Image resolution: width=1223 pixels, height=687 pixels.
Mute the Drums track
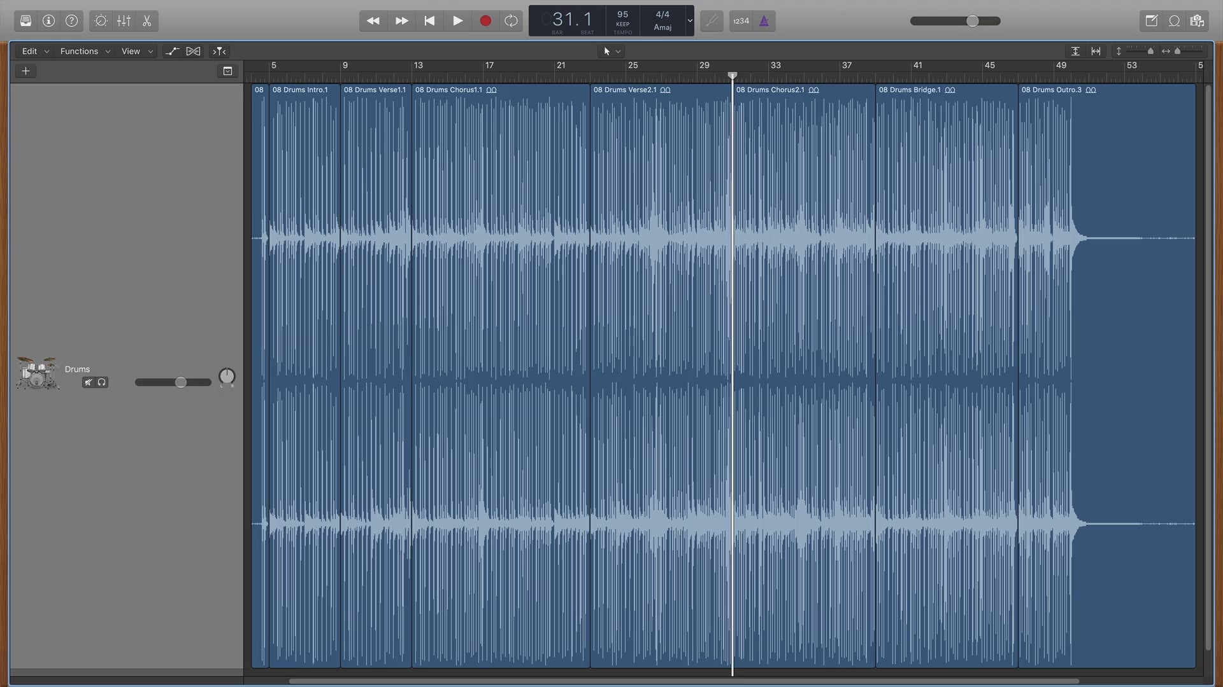tap(89, 382)
